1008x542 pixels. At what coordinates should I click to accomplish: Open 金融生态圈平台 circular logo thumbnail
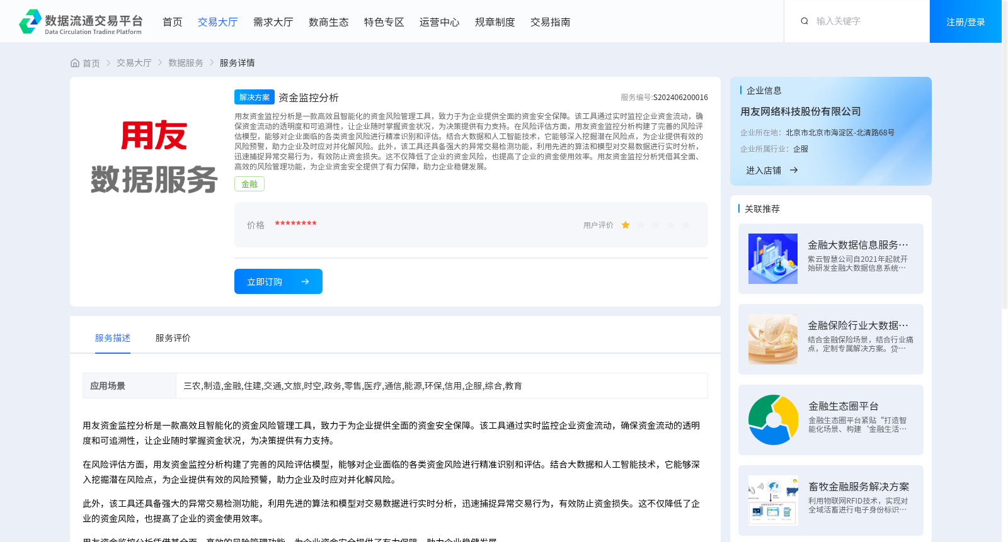774,420
